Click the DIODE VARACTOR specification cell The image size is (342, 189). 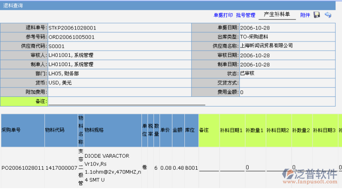coord(113,168)
